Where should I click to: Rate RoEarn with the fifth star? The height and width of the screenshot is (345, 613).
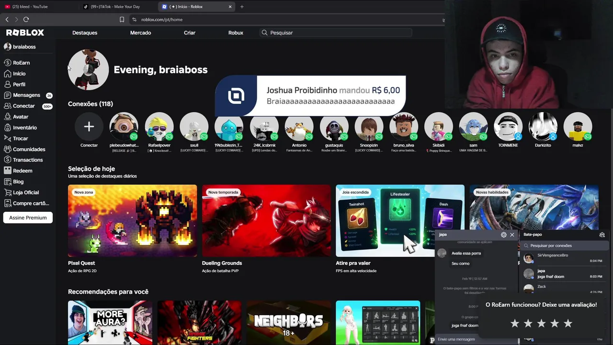(568, 324)
